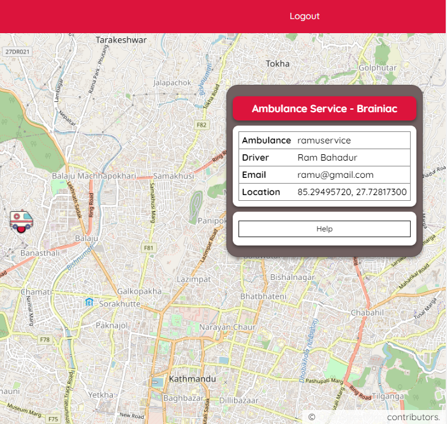Click the Bishalnagar label on the map
The width and height of the screenshot is (447, 424).
(292, 277)
